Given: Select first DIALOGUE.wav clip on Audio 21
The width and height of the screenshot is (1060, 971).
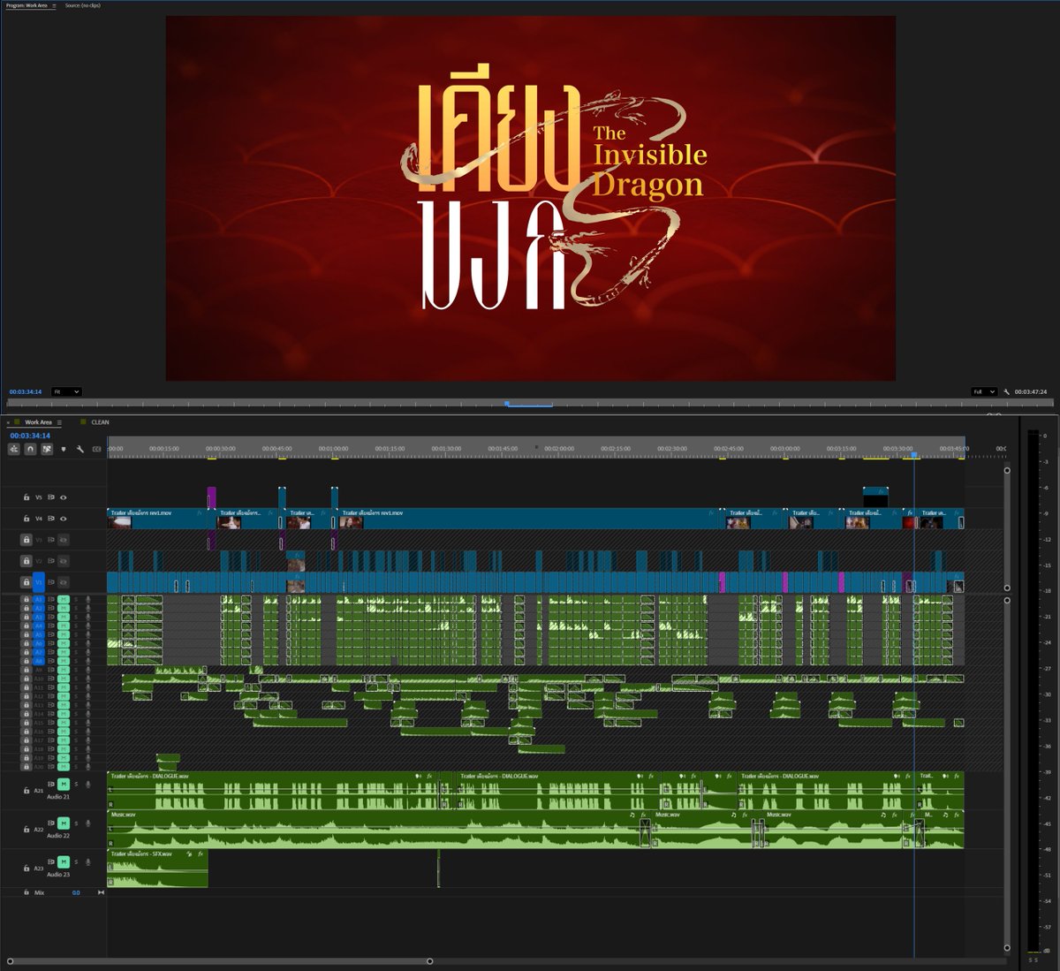Looking at the screenshot, I should click(274, 791).
